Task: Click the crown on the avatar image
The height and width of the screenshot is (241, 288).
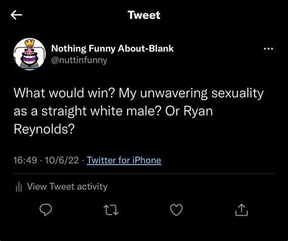Action: coord(30,43)
